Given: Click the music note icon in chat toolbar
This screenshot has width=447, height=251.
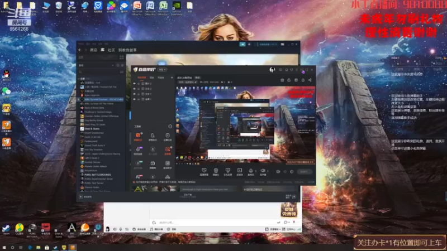Looking at the screenshot, I should tap(151, 229).
